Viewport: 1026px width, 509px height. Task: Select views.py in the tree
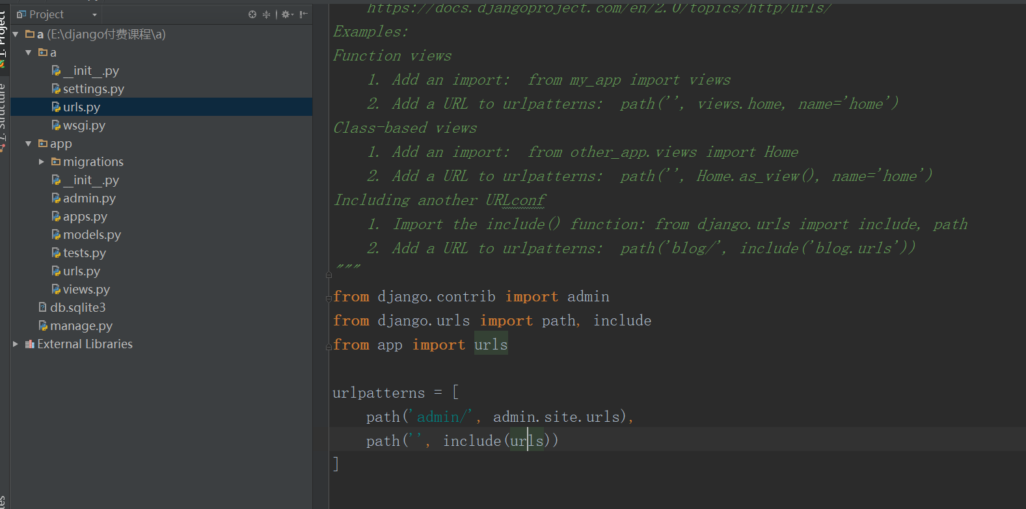point(87,289)
